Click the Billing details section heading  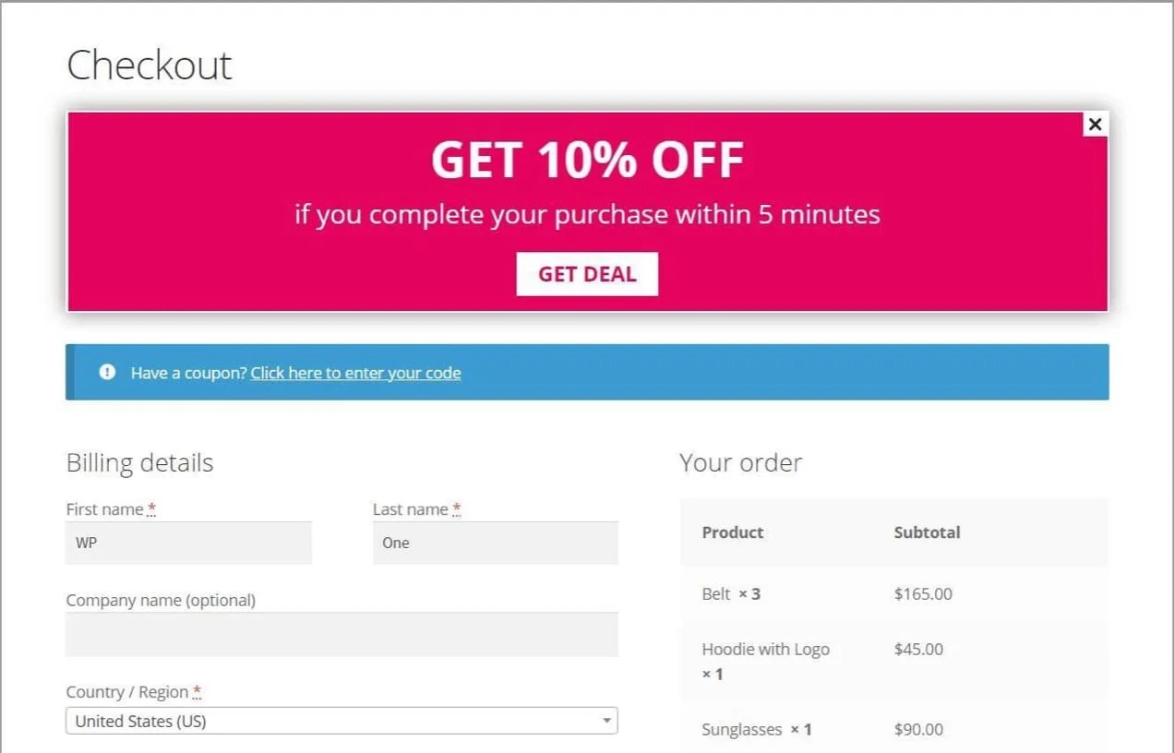click(x=139, y=462)
